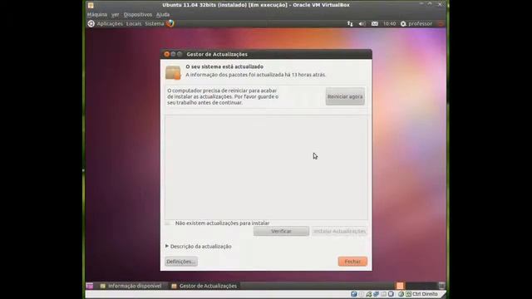Click text 'Não existem actualizações para instalar'
The width and height of the screenshot is (532, 299).
point(222,223)
